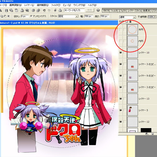This screenshot has height=157, width=157.
Task: Hide レイヤー 13 with its eye icon
Action: pyautogui.click(x=121, y=99)
